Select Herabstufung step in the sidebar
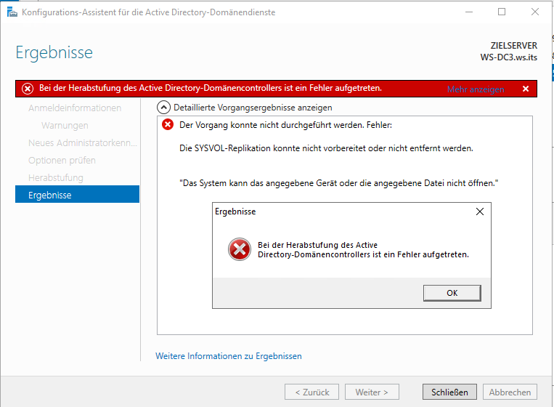 (56, 177)
